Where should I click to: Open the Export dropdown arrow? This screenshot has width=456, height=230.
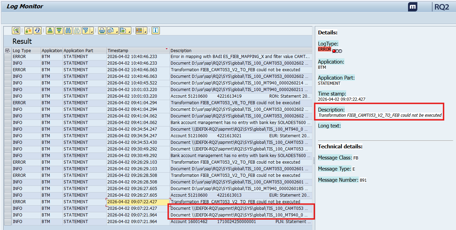coord(129,32)
